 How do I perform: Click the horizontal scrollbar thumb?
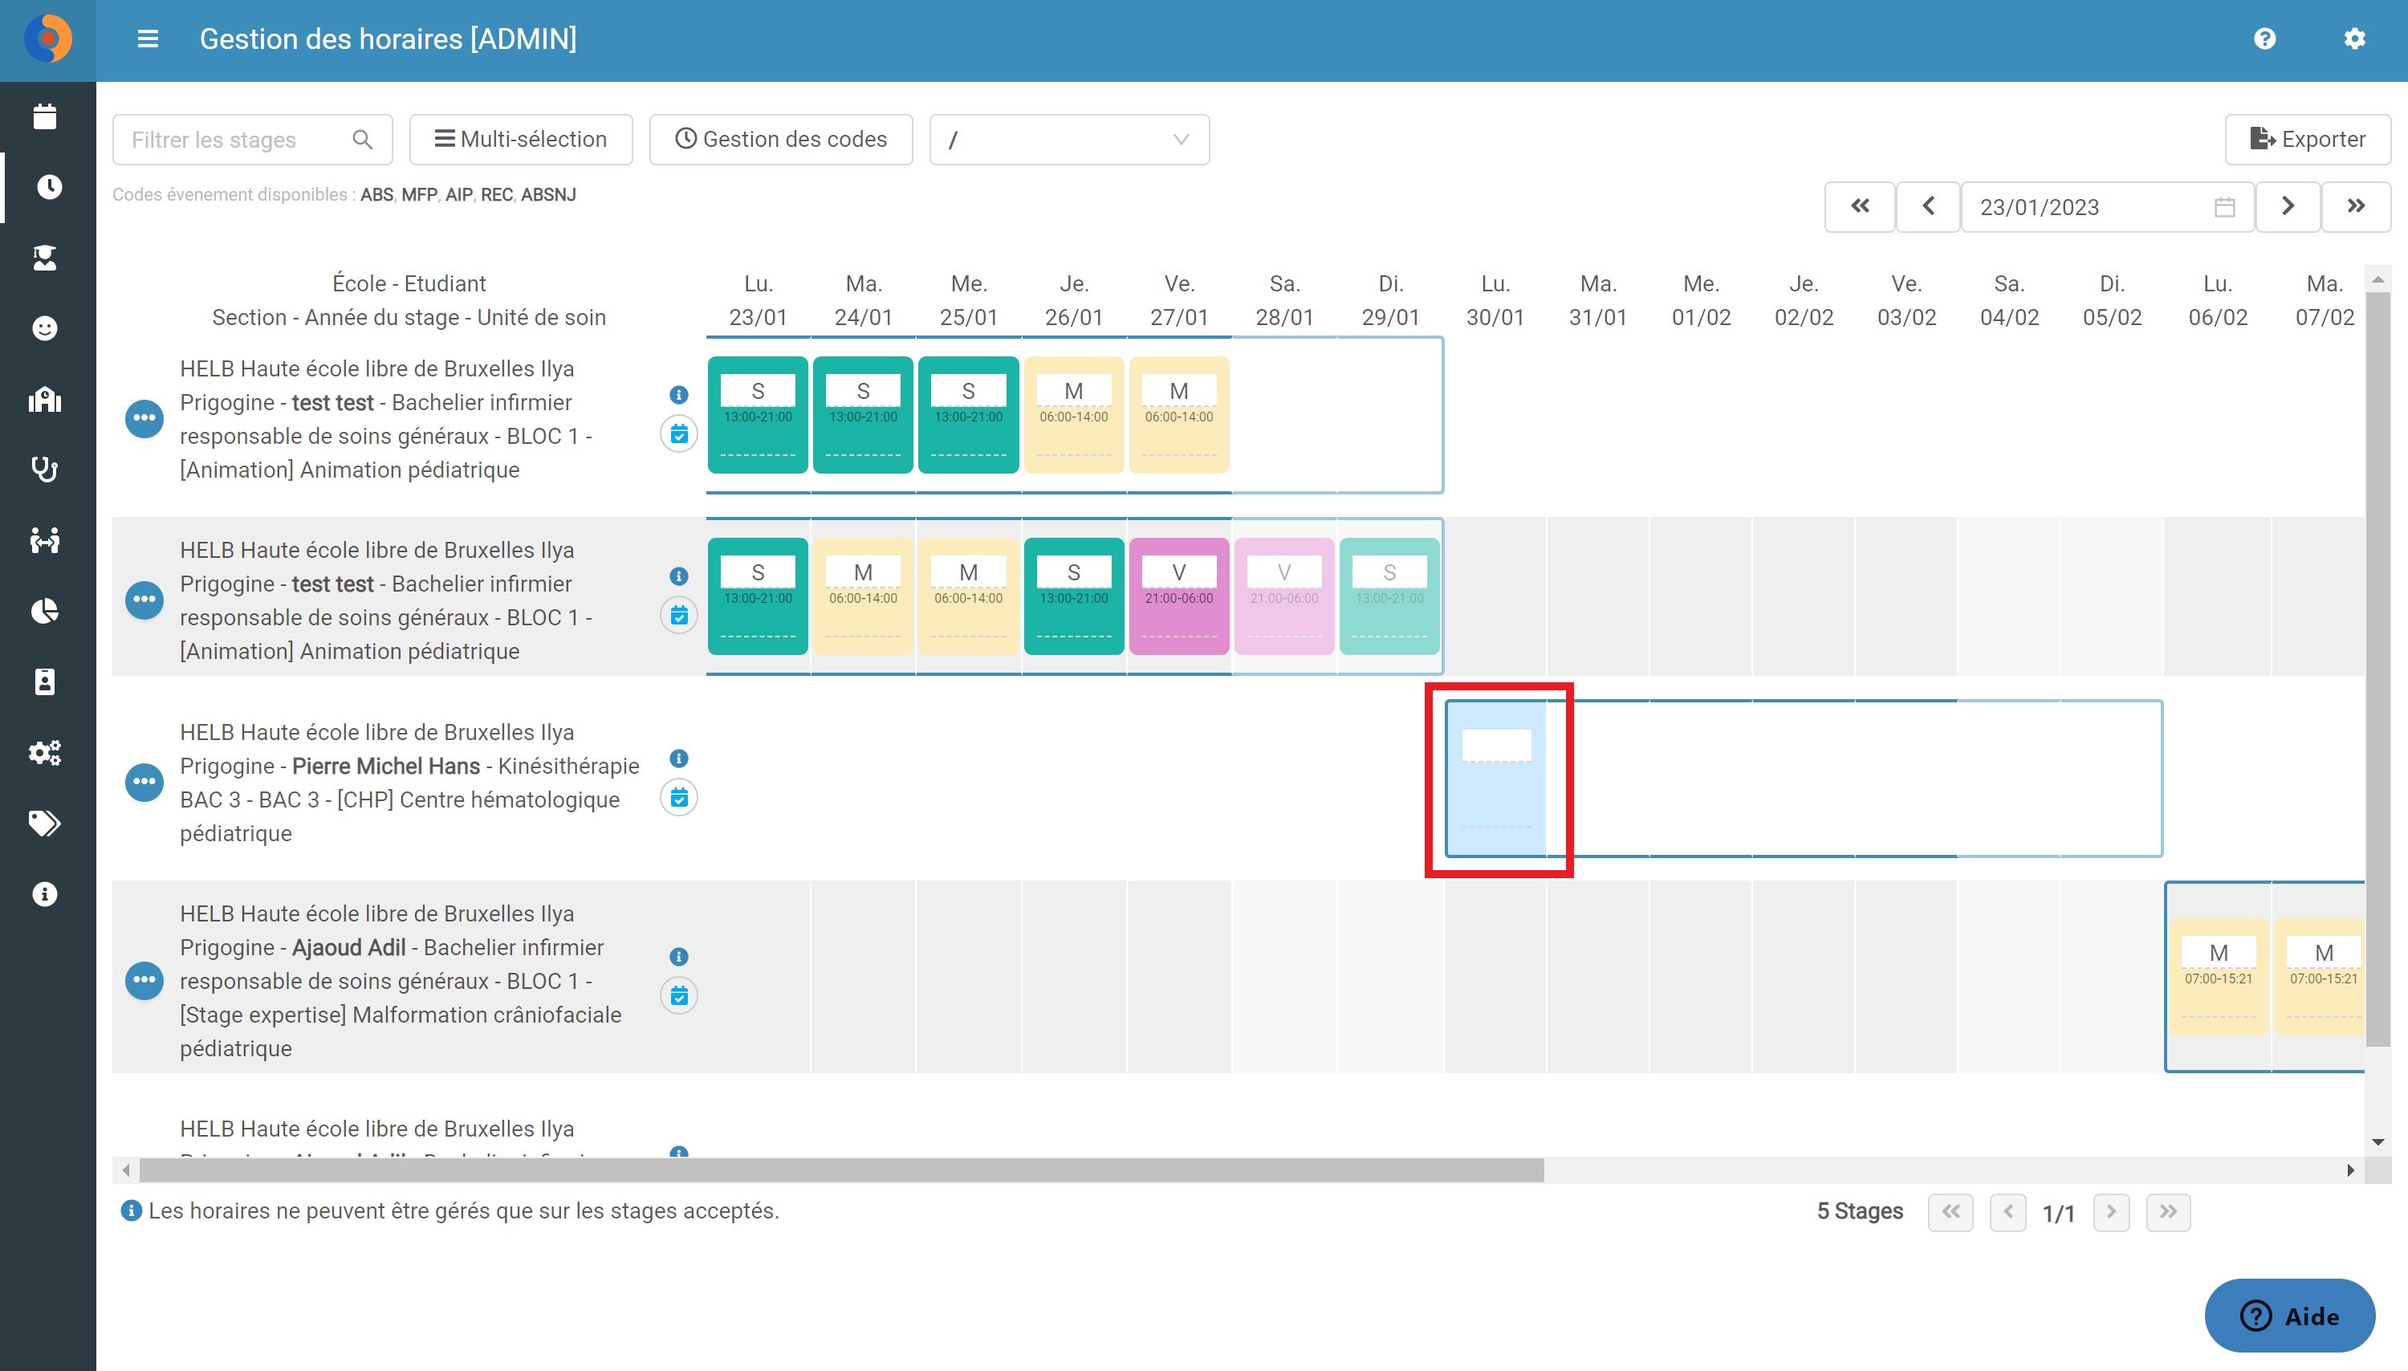click(841, 1170)
